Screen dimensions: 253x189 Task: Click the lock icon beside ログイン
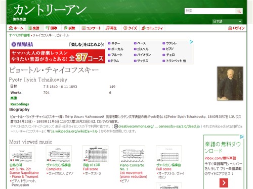click(x=230, y=28)
